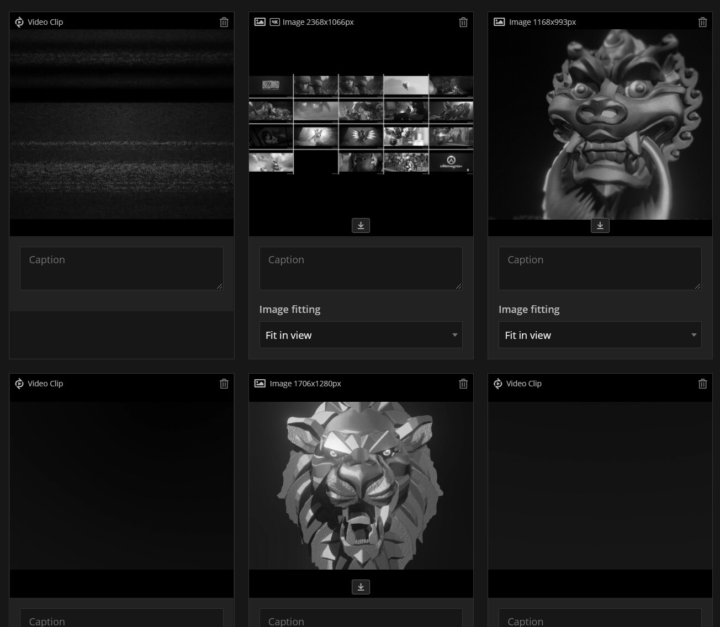Select the dark bottom-left video clip preview
The height and width of the screenshot is (627, 720).
click(x=121, y=486)
